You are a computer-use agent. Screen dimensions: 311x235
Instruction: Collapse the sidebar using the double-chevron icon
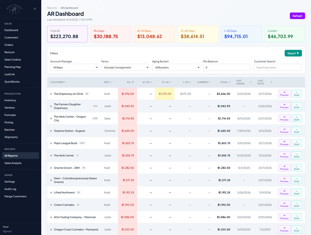[x=35, y=9]
